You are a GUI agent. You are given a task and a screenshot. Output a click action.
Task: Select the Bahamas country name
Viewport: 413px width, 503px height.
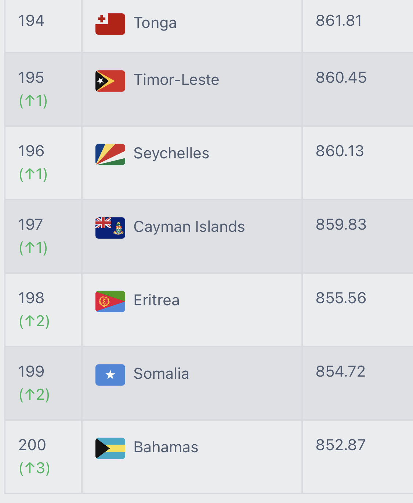pos(166,447)
